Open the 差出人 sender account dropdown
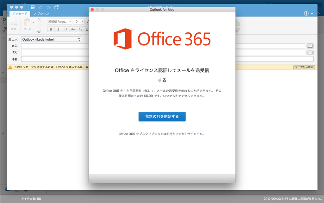This screenshot has height=203, width=324. pos(51,39)
